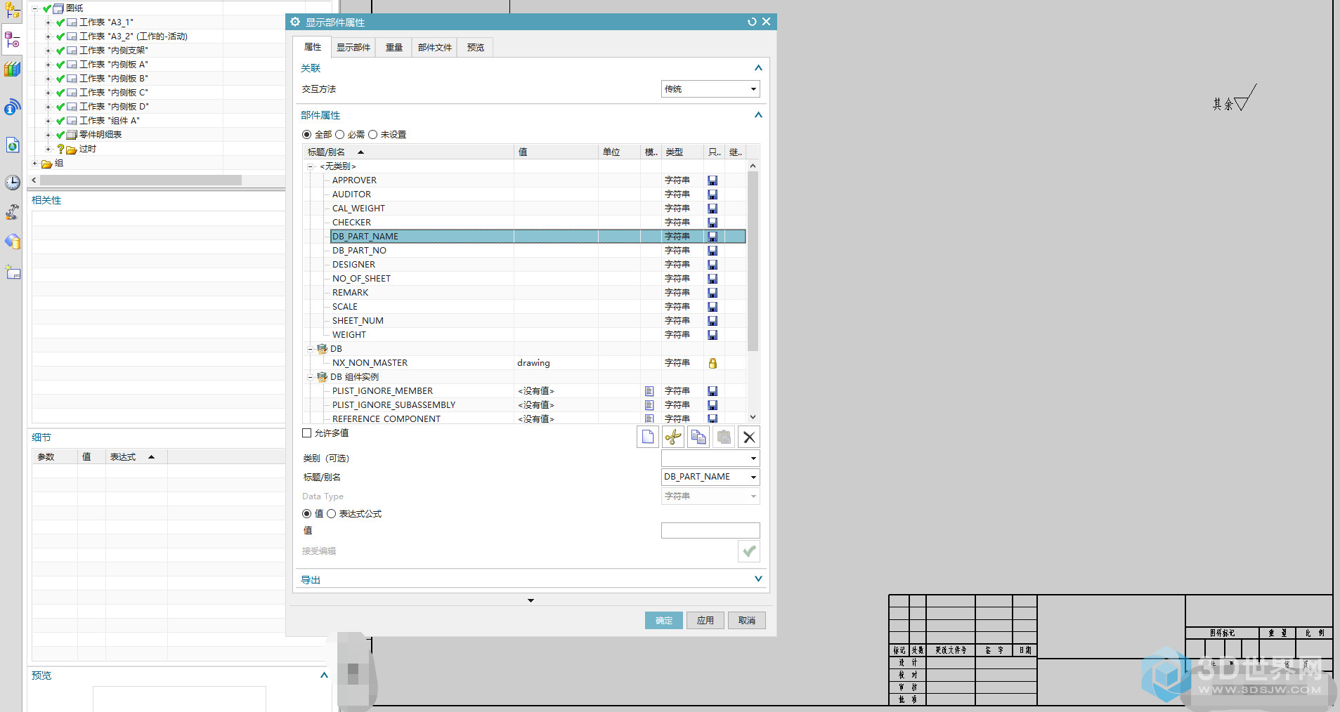1340x712 pixels.
Task: Select the 零件明细表 tree item
Action: click(100, 135)
